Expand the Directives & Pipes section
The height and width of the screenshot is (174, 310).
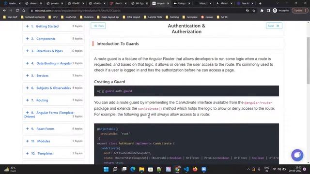click(x=53, y=51)
